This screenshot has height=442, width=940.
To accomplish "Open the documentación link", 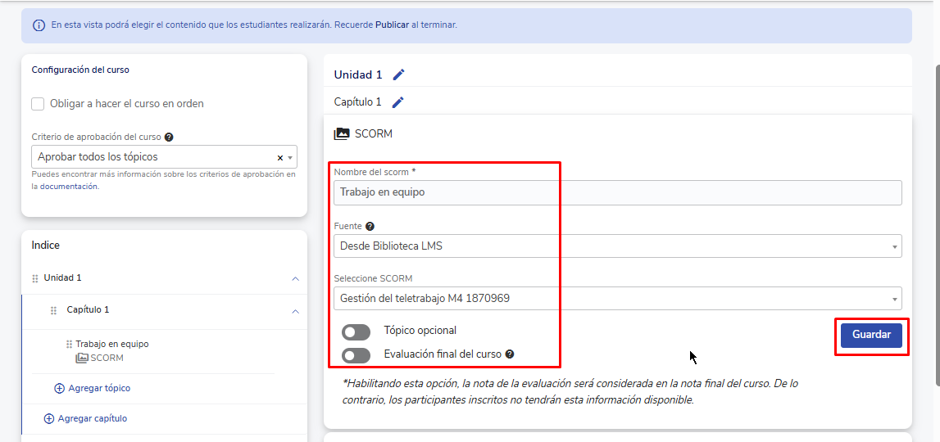I will tap(69, 187).
